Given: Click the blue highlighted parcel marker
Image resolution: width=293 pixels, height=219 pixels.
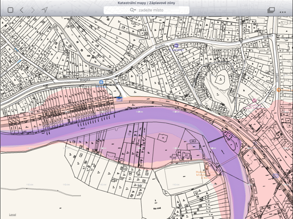Looking at the screenshot, I should pos(119,99).
